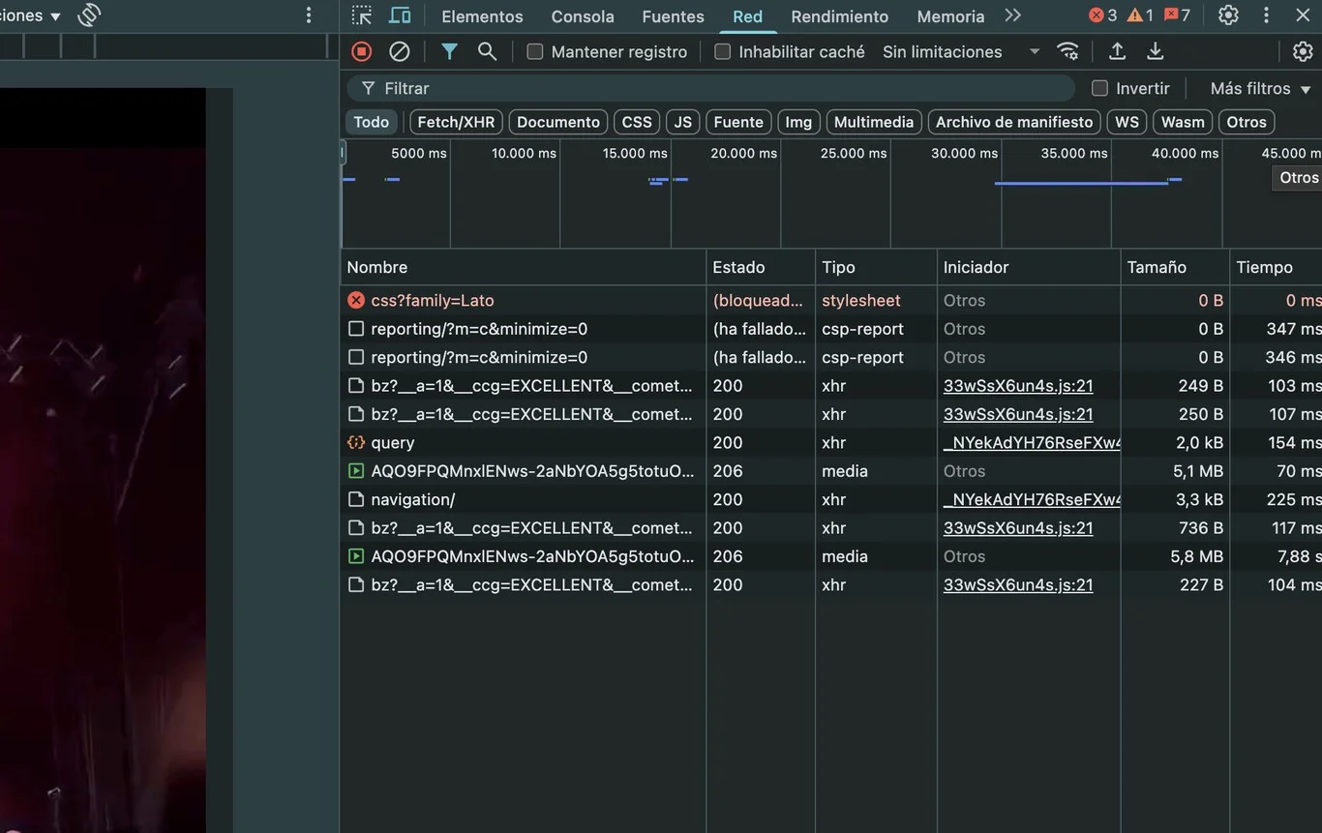
Task: Open DevTools settings gear
Action: click(1228, 15)
